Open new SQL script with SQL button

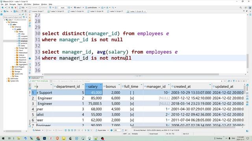22,7
